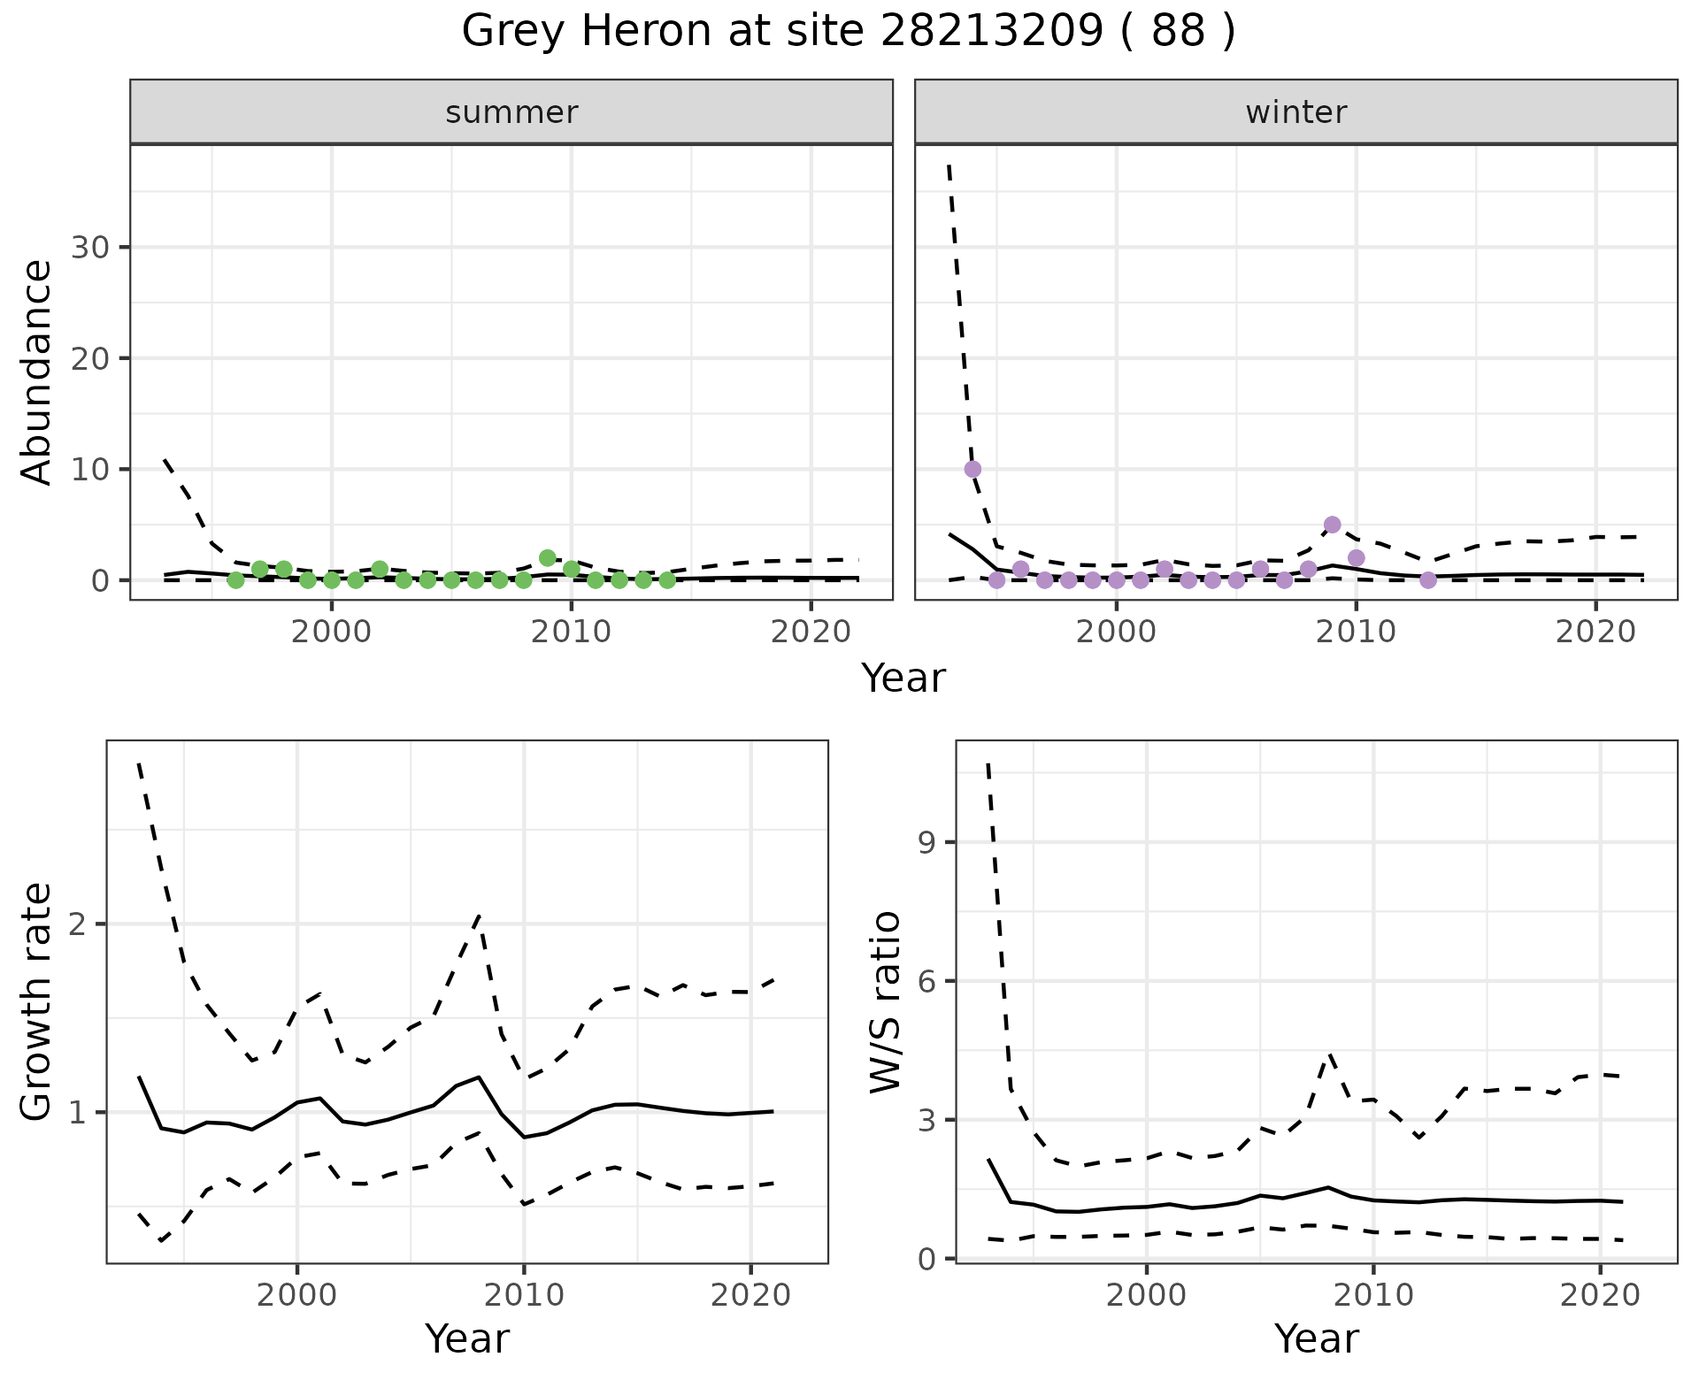This screenshot has width=1699, height=1380.
Task: Click the Year label under W/S ratio plot
Action: (x=1316, y=1338)
